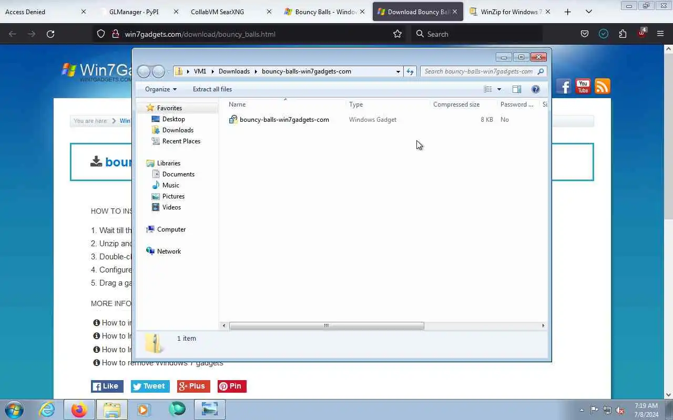
Task: Launch Internet Explorer from taskbar
Action: click(x=47, y=409)
